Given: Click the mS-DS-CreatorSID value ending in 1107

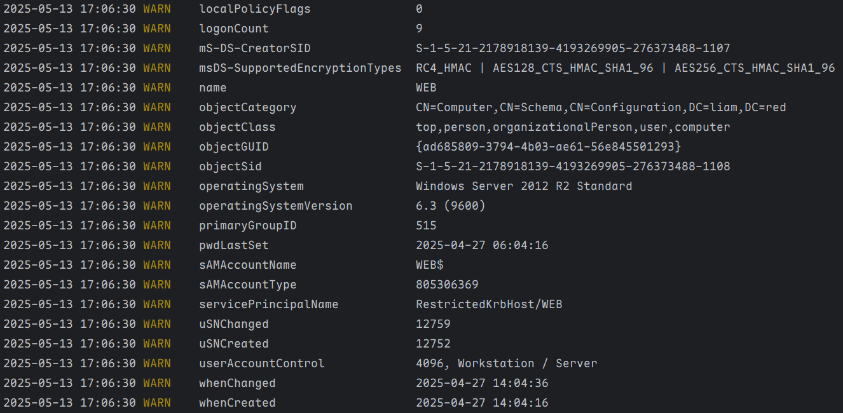Looking at the screenshot, I should pos(573,48).
